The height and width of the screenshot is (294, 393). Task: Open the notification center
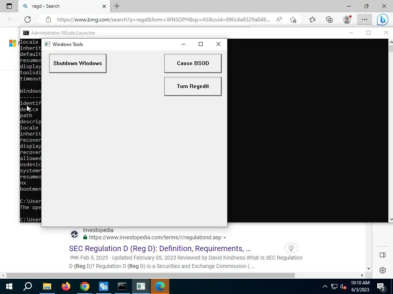tap(381, 286)
